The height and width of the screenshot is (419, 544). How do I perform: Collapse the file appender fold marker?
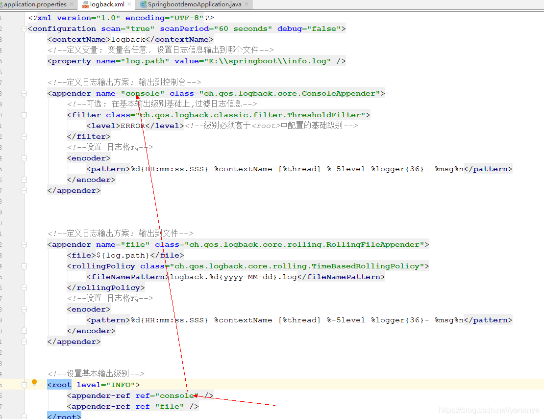[x=25, y=245]
